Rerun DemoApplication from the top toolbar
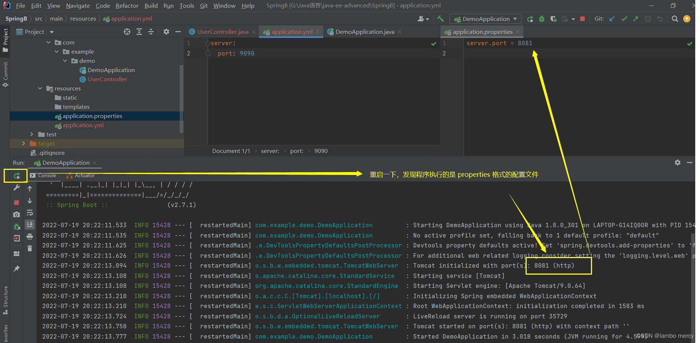The height and width of the screenshot is (343, 700). tap(530, 19)
